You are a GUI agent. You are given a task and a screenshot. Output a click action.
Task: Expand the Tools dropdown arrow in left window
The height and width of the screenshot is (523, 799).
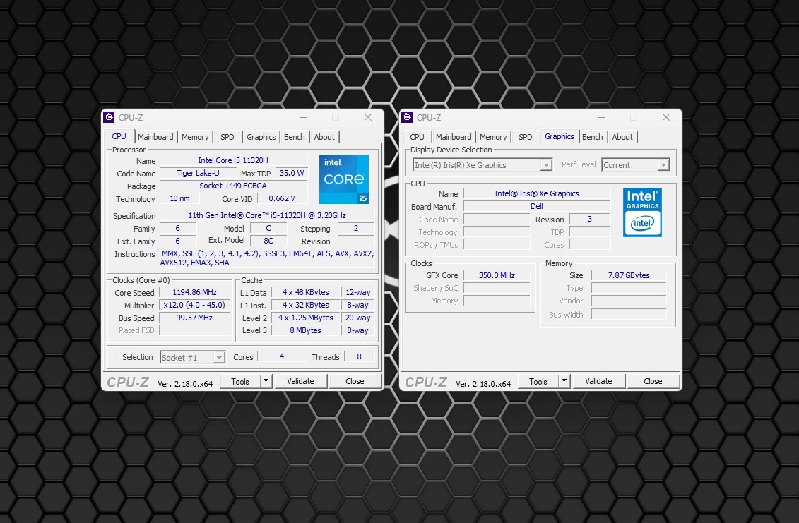[x=266, y=381]
